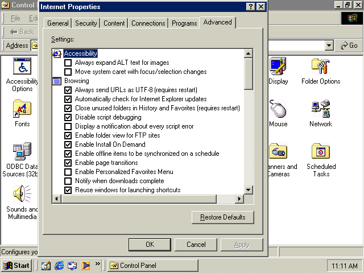Viewport: 364px width, 273px height.
Task: Open Sounds and Multimedia icon
Action: point(22,194)
